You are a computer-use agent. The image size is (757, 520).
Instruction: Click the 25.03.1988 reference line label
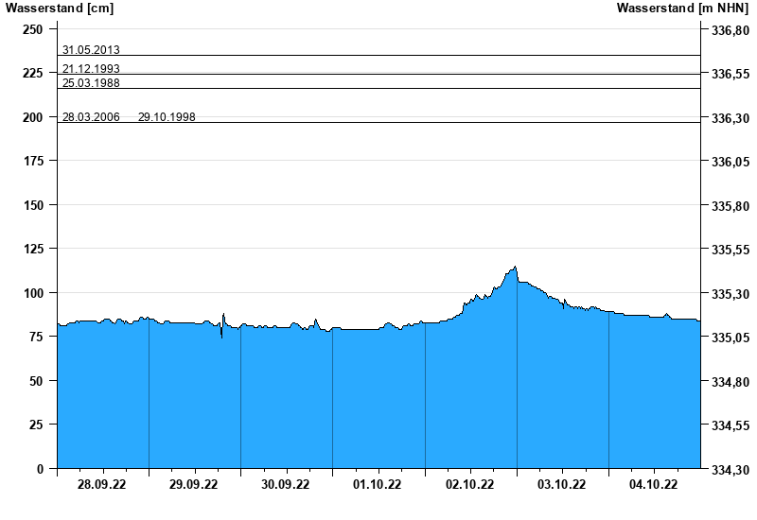point(91,83)
